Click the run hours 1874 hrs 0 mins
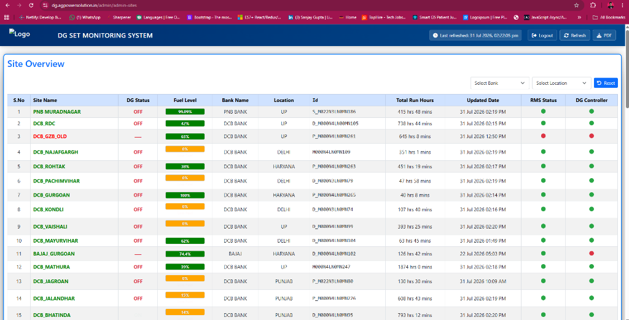Image resolution: width=629 pixels, height=320 pixels. coord(415,267)
